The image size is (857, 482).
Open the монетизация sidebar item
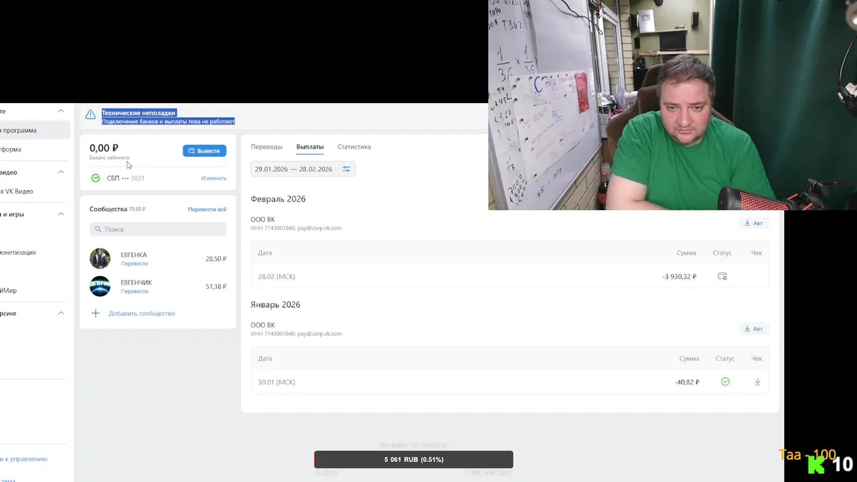[18, 252]
